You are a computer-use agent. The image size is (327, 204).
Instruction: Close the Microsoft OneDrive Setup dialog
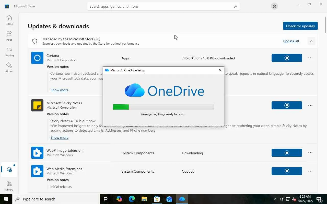[220, 70]
